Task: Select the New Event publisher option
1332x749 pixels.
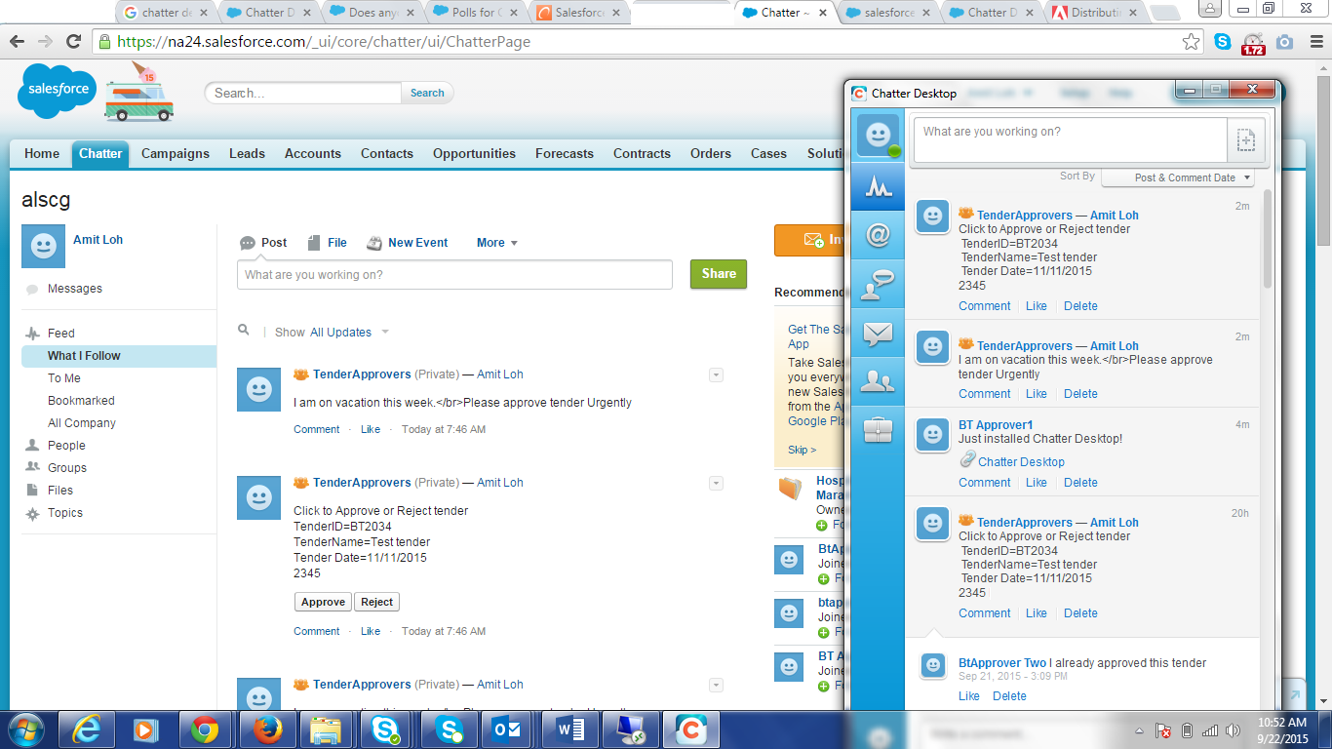Action: click(x=407, y=243)
